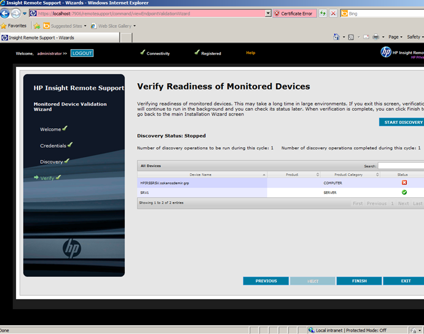This screenshot has height=334, width=424.
Task: Open the Help link
Action: click(251, 53)
